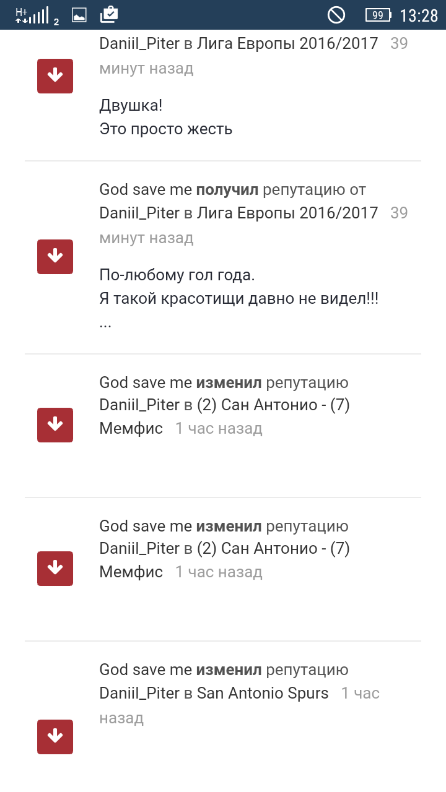Tap the red arrow icon beside the "Двушка!" post
This screenshot has width=446, height=792.
(x=55, y=76)
